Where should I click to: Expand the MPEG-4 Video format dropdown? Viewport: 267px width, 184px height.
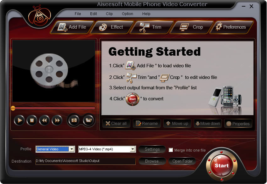click(133, 149)
